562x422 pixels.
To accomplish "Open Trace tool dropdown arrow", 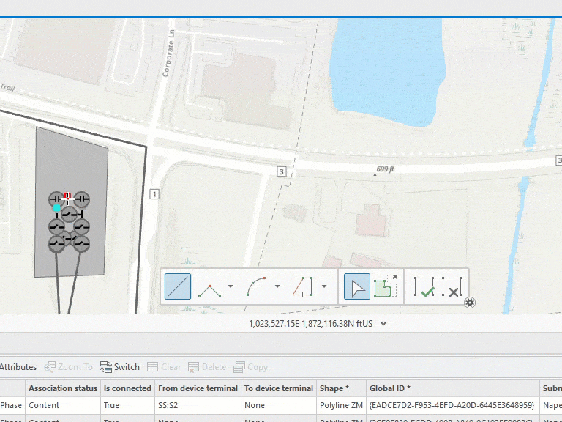I will pos(324,286).
